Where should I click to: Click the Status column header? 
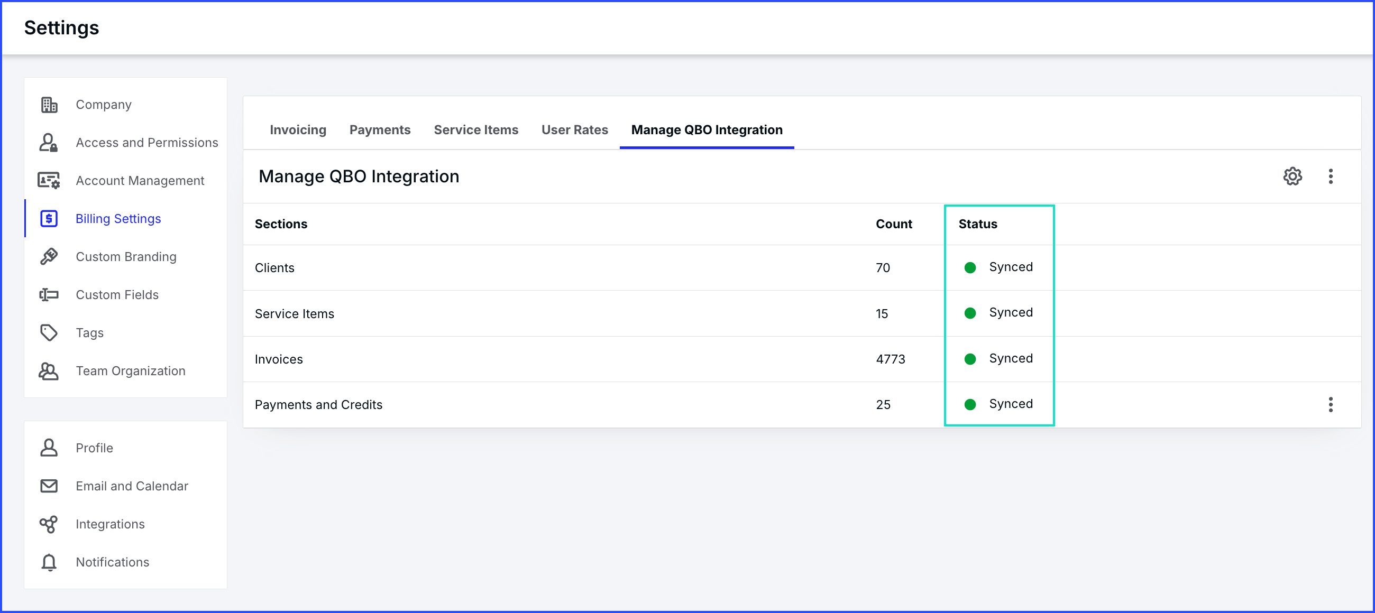point(977,224)
